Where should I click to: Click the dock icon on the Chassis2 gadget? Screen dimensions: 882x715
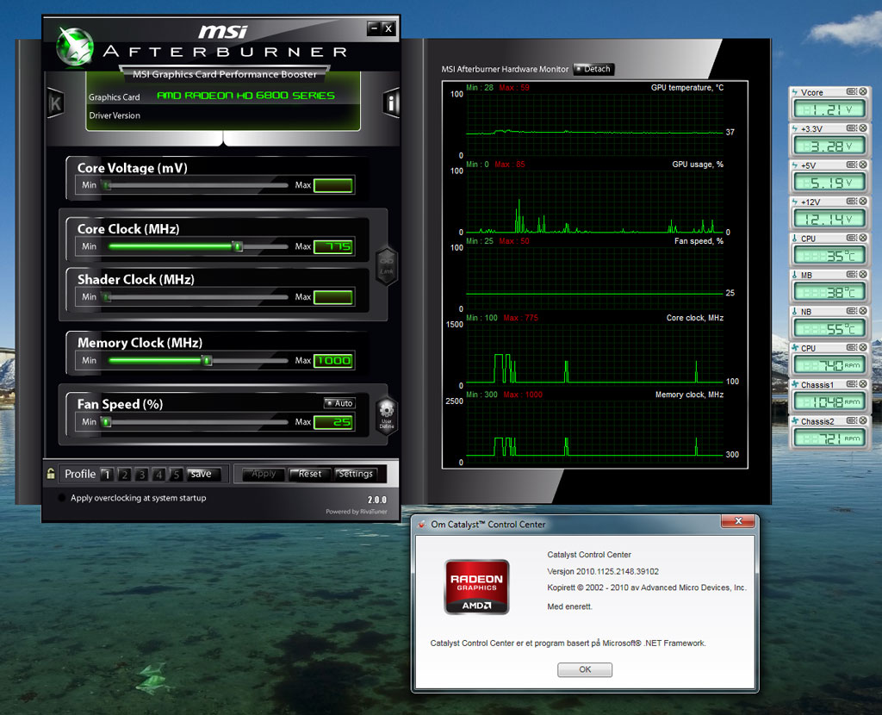pos(852,420)
